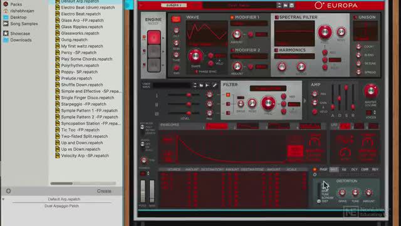Select Envelope 1 tab

point(216,126)
